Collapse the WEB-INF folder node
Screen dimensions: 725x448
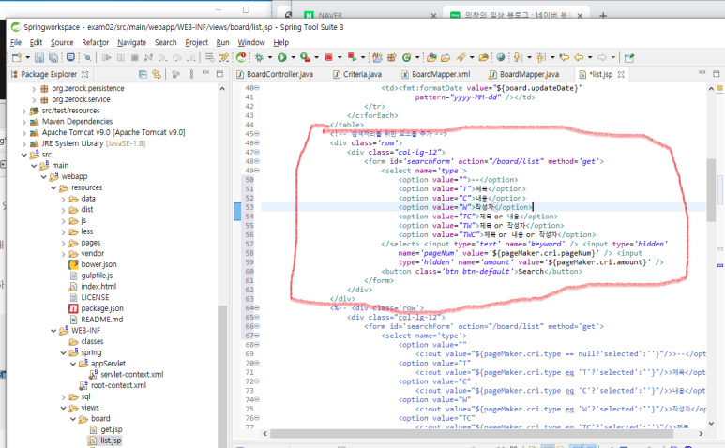(53, 331)
